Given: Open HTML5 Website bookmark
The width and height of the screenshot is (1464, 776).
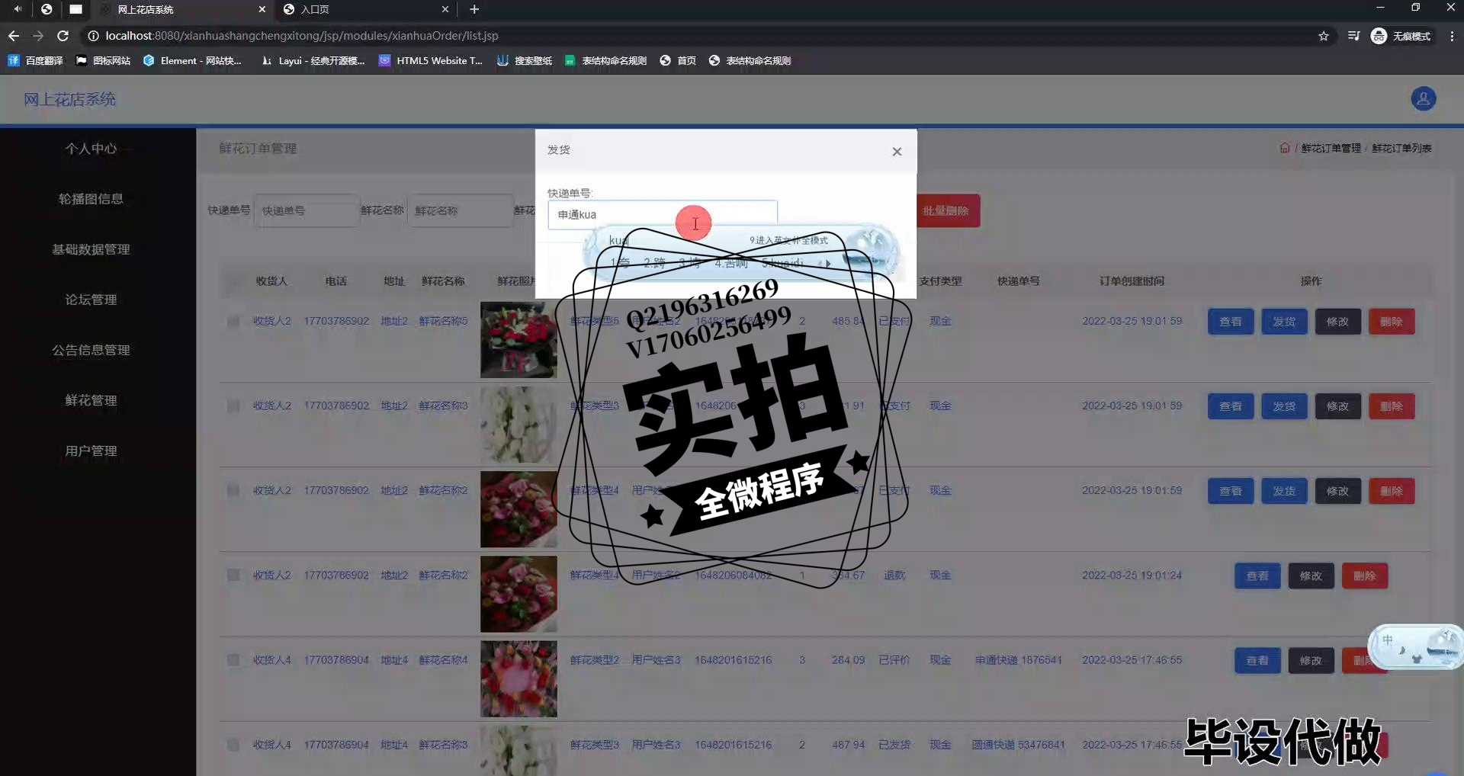Looking at the screenshot, I should 431,60.
